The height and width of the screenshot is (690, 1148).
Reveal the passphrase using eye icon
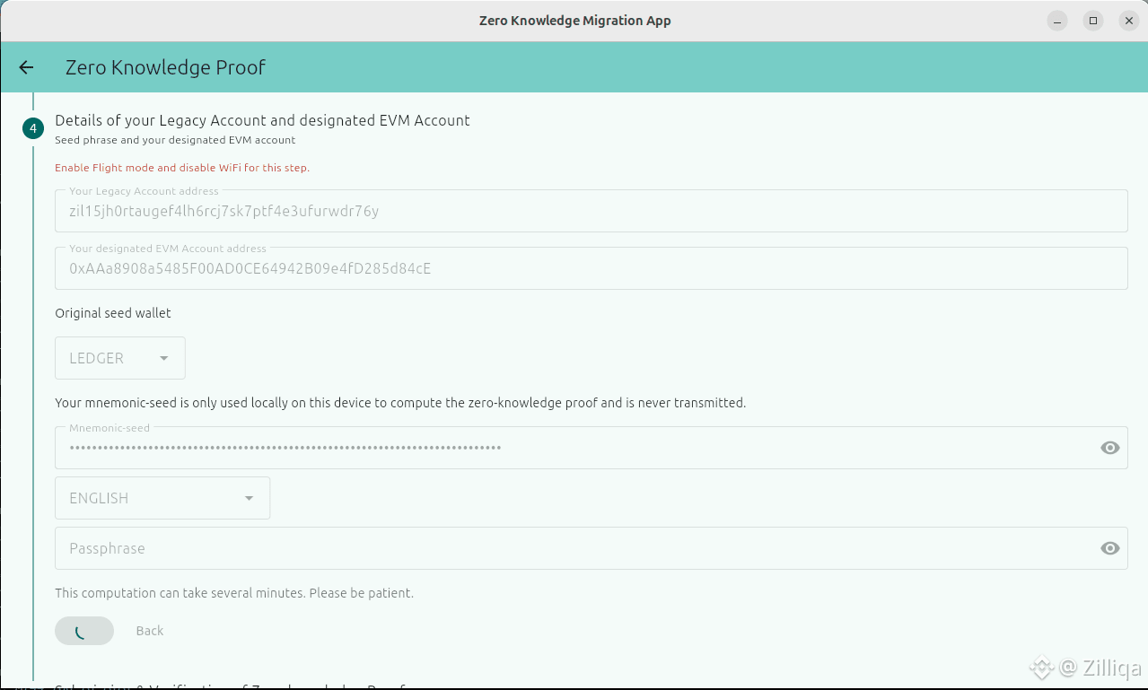tap(1110, 548)
